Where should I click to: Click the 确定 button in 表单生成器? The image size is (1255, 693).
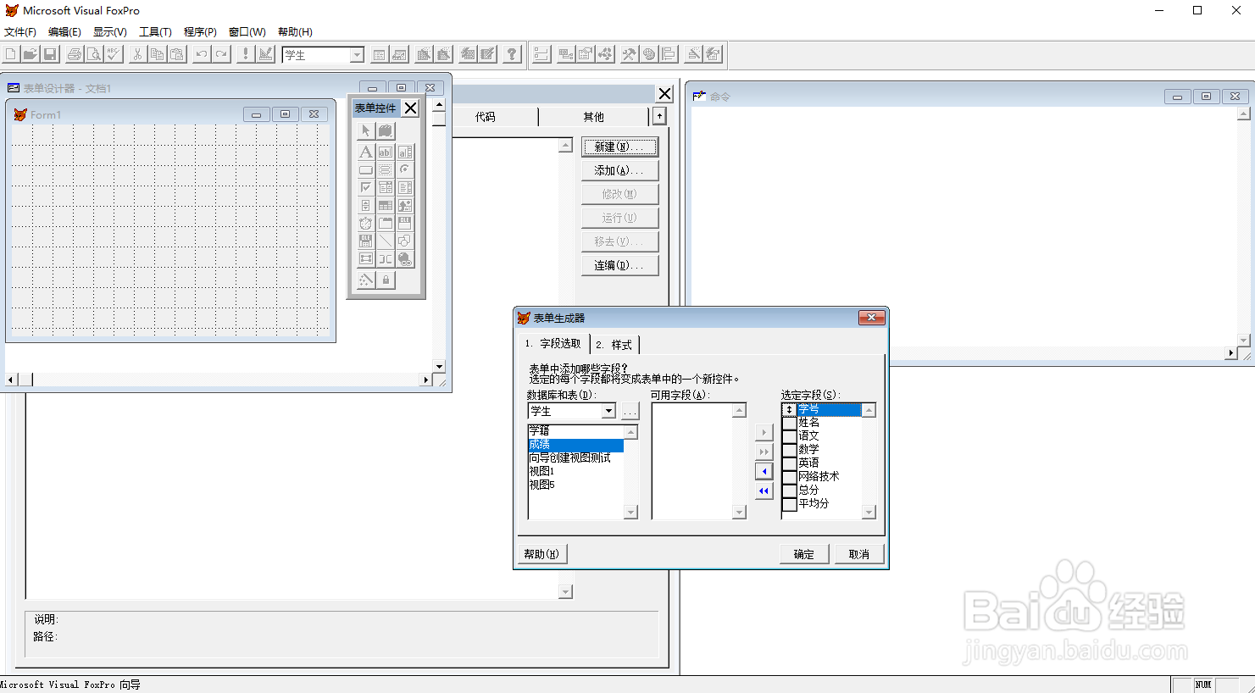(x=803, y=554)
